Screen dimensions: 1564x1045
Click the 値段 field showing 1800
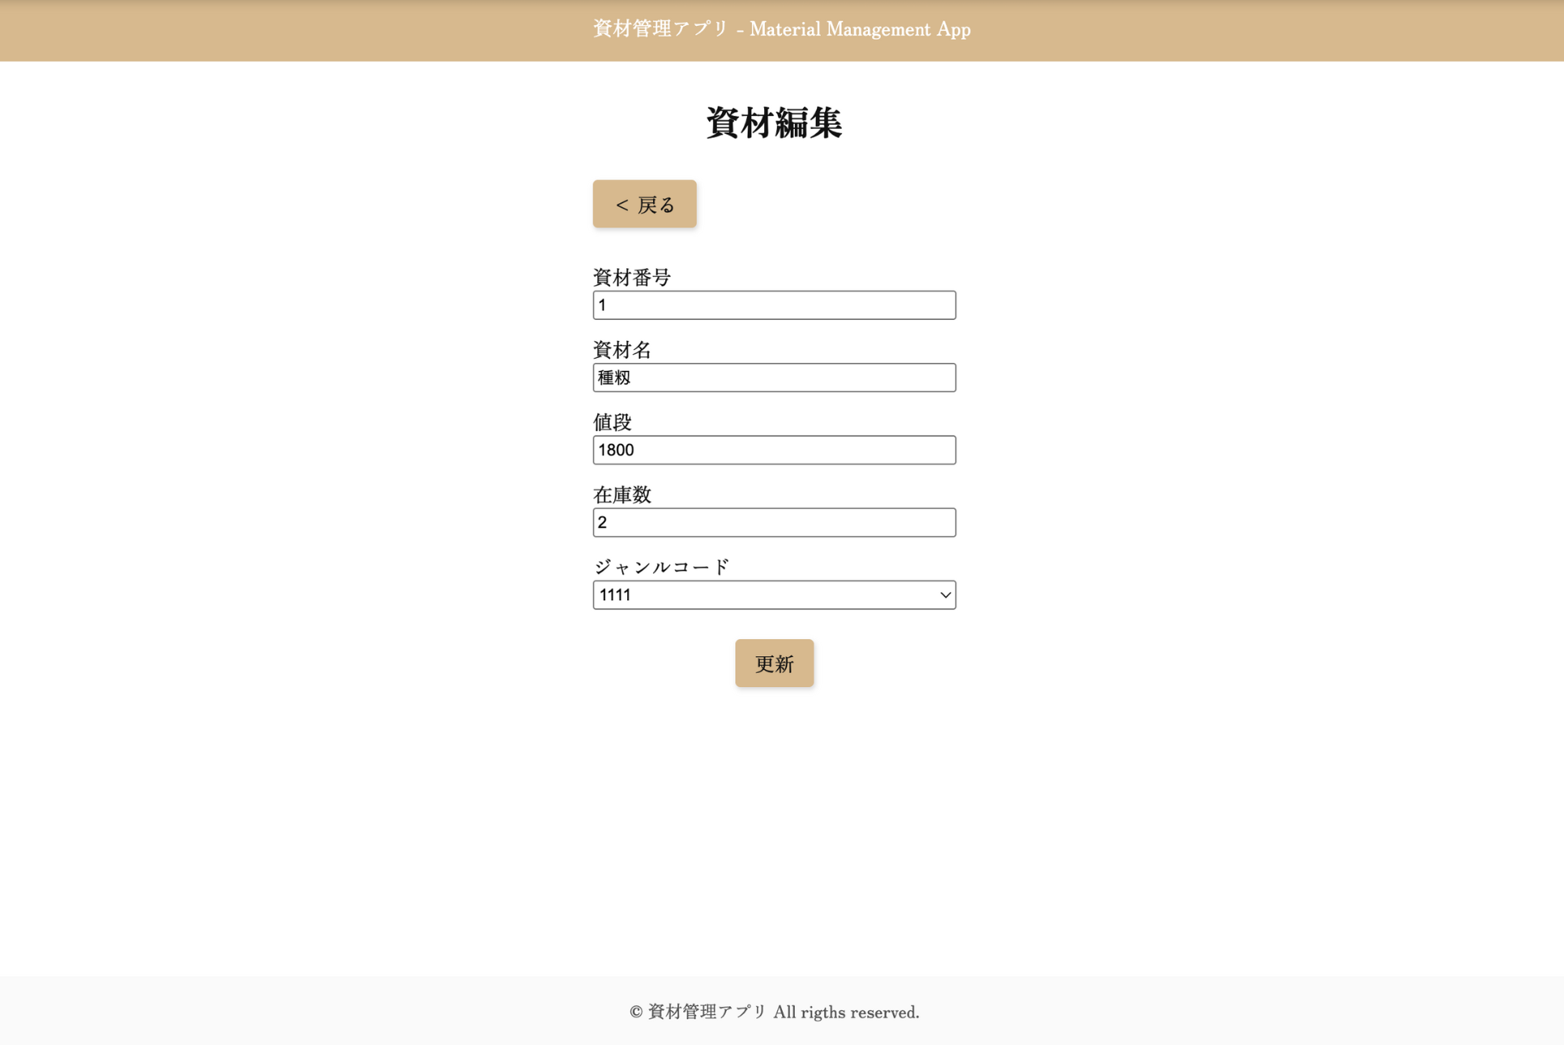[774, 450]
